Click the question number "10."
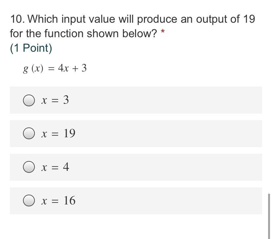The height and width of the screenshot is (239, 272). 17,19
